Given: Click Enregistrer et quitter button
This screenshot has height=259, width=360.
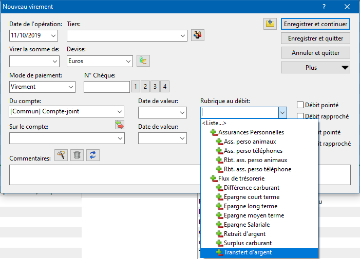Looking at the screenshot, I should (315, 38).
